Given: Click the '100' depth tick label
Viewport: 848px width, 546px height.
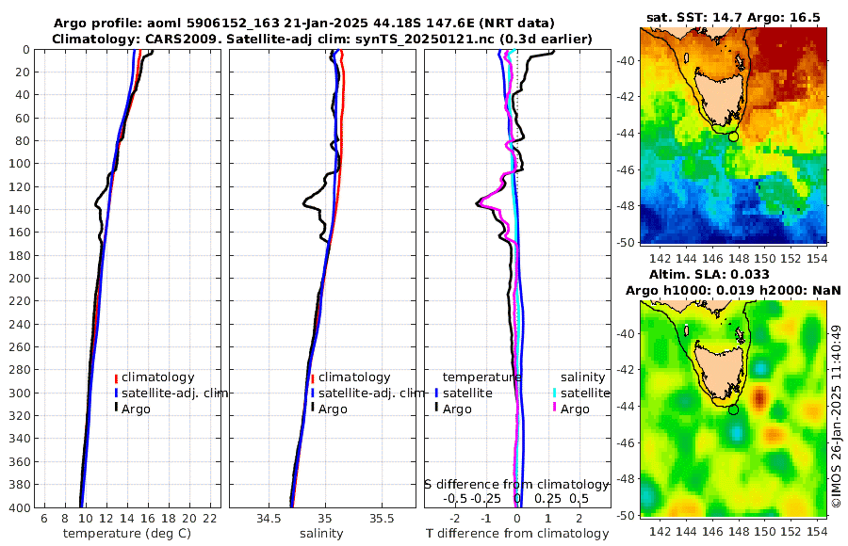Looking at the screenshot, I should point(20,163).
